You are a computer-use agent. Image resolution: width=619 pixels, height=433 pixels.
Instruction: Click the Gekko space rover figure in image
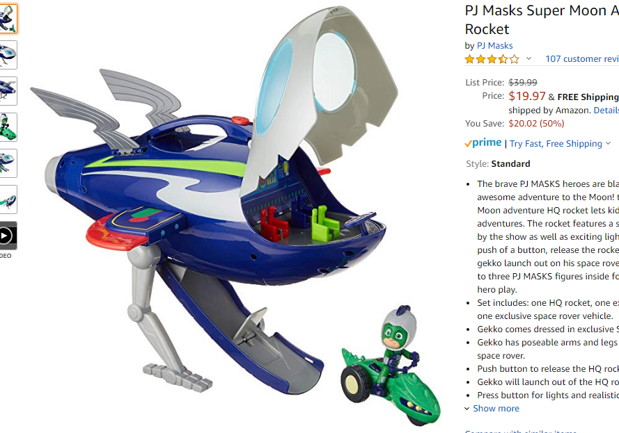tap(391, 364)
